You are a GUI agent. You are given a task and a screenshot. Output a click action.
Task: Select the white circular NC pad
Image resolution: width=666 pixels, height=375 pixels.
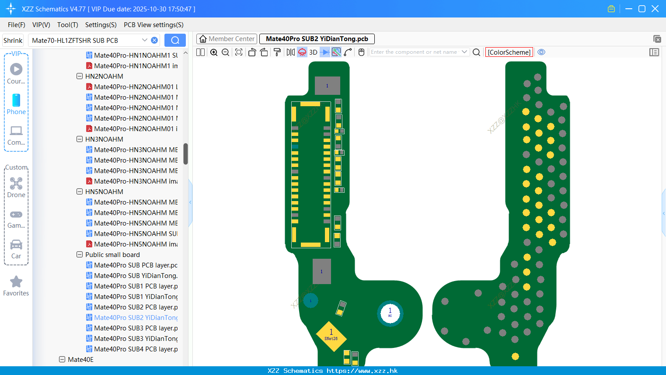[390, 313]
